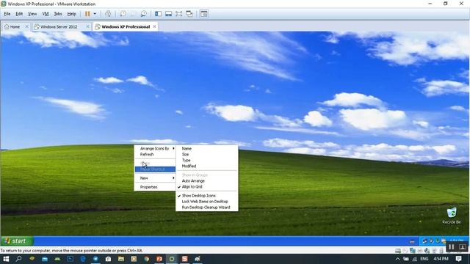Open the View menu
Viewport: 470px width, 264px height.
[32, 14]
